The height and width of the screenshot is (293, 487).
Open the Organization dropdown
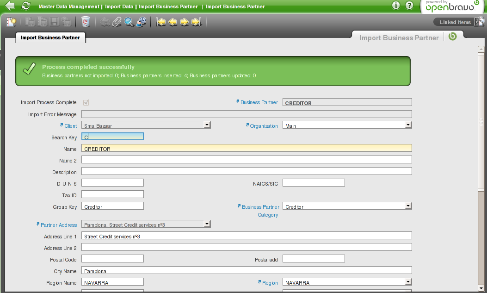(408, 125)
